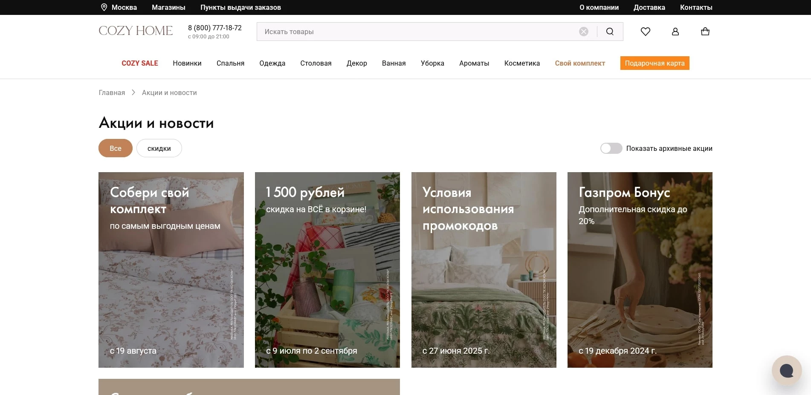Open Новинки in the navigation
The width and height of the screenshot is (811, 395).
187,63
